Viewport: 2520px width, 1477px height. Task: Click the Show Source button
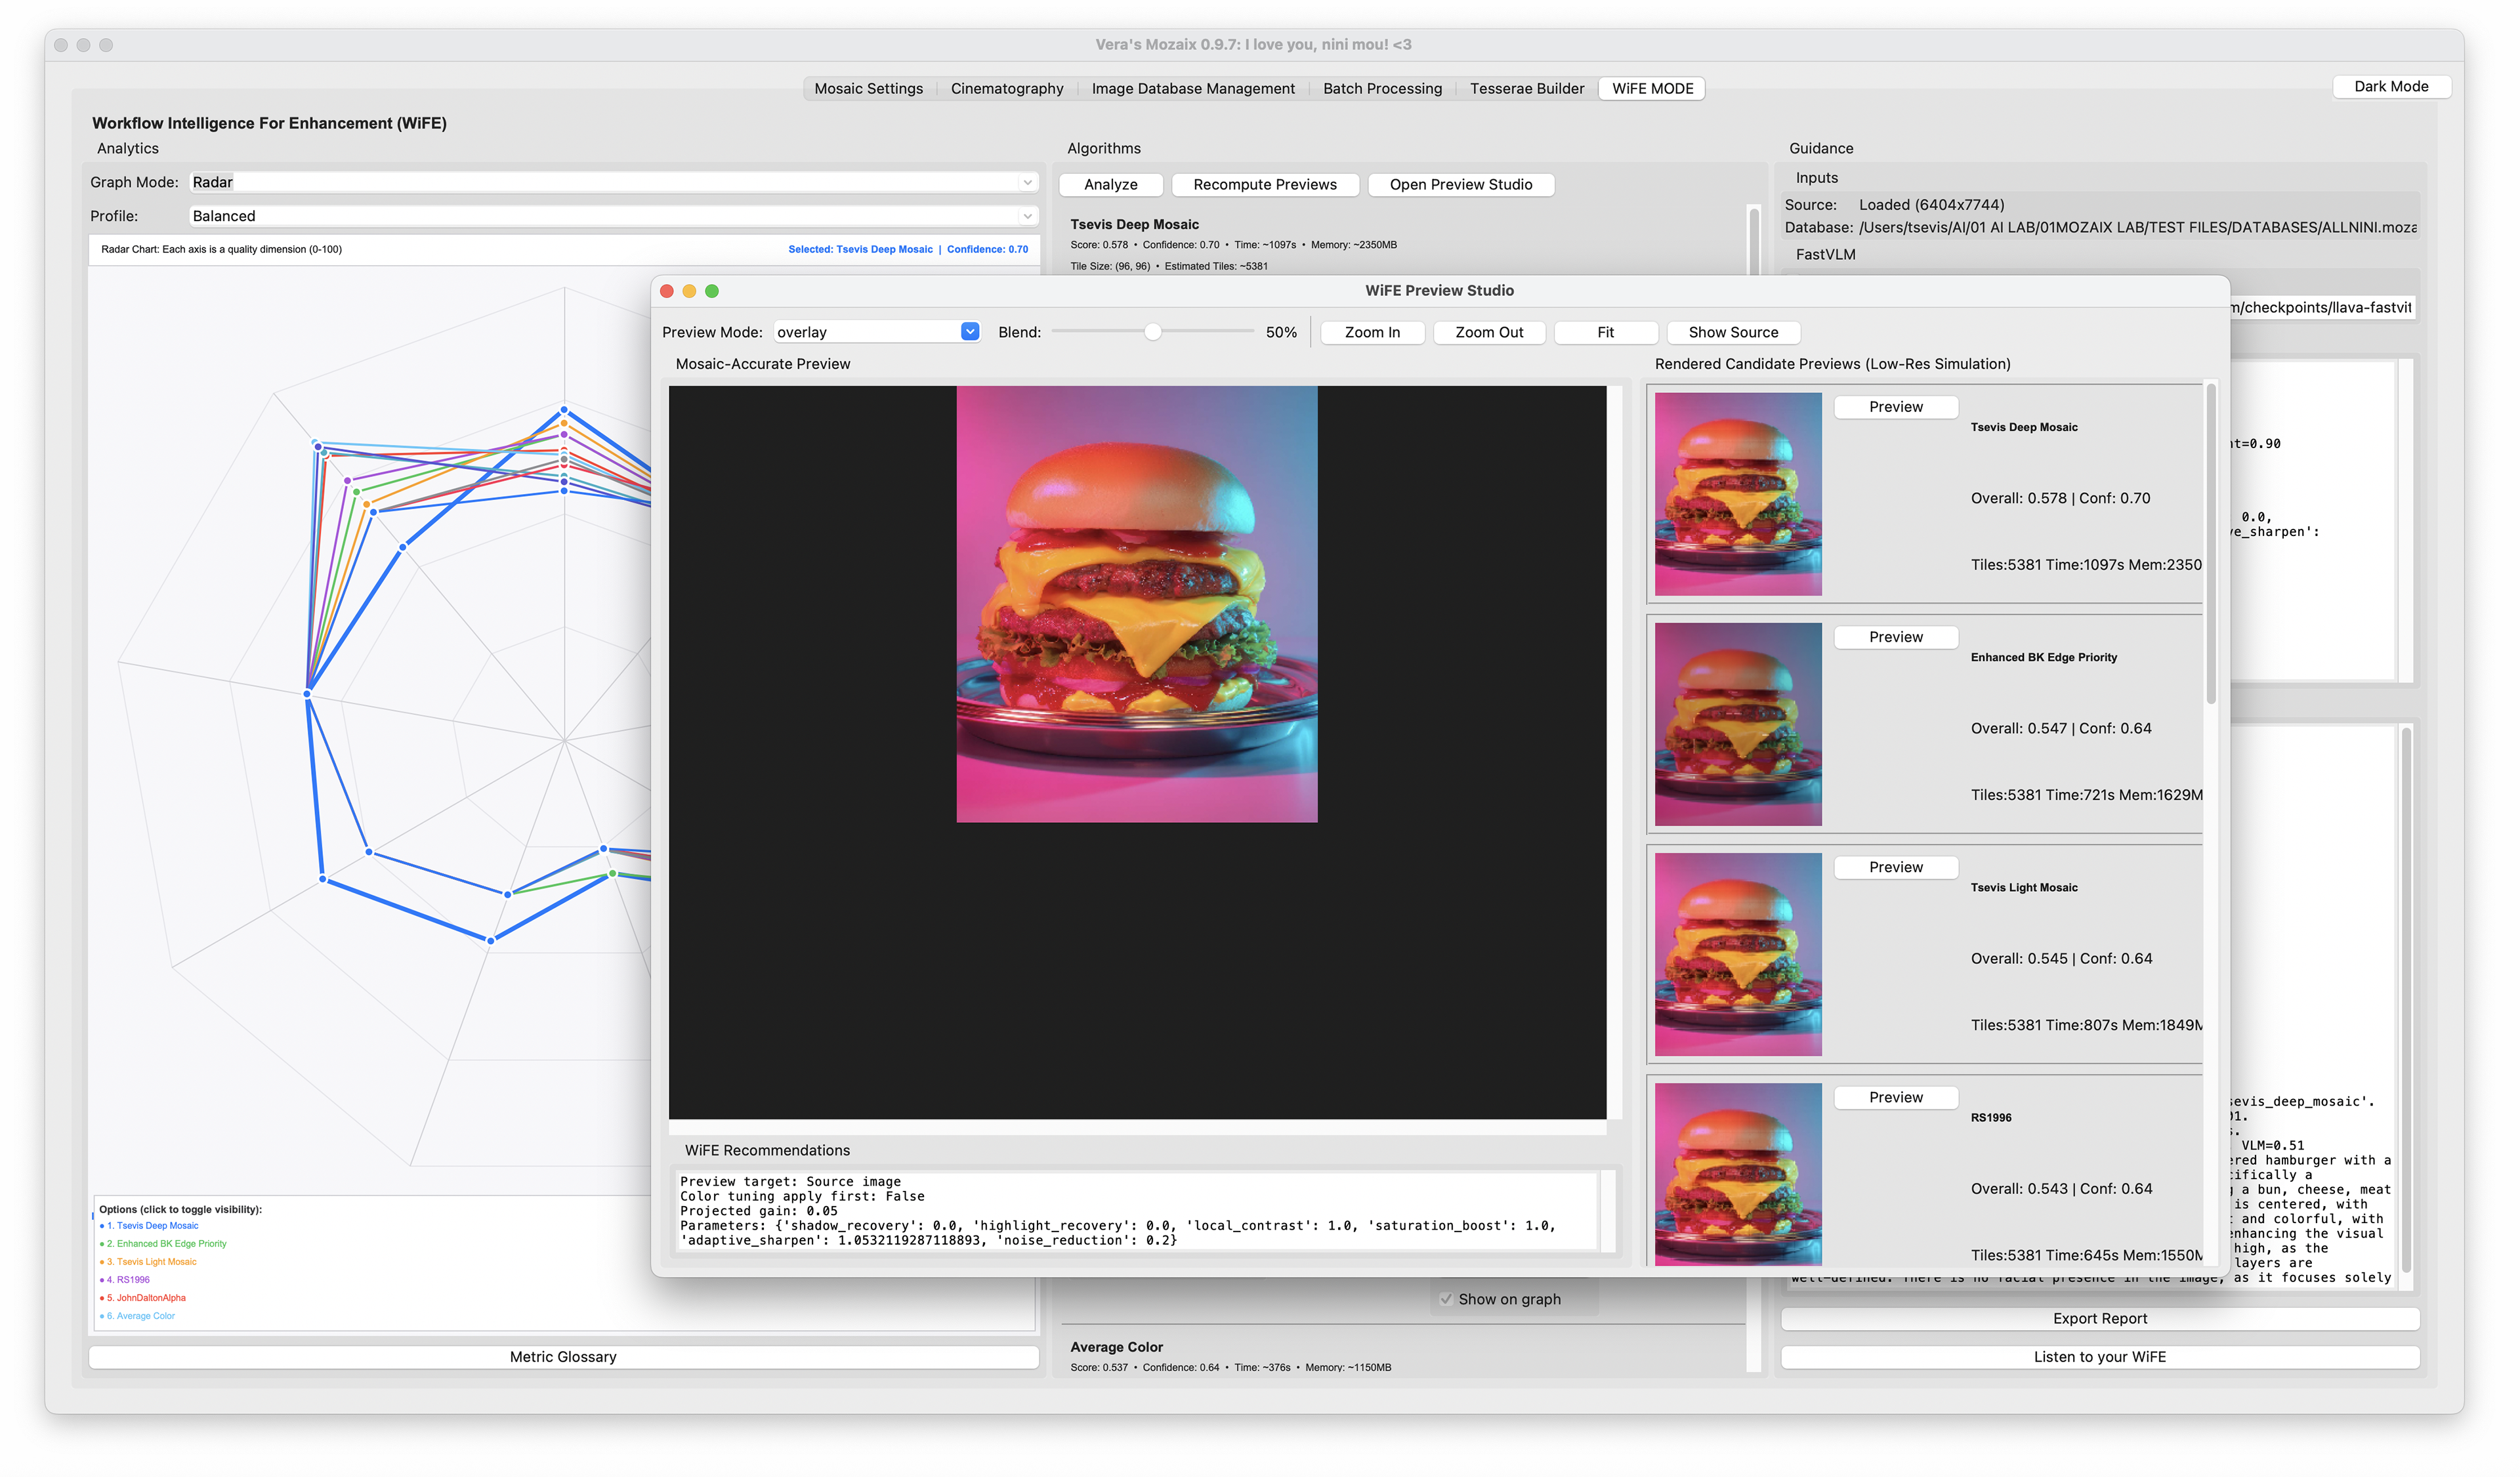pos(1733,332)
